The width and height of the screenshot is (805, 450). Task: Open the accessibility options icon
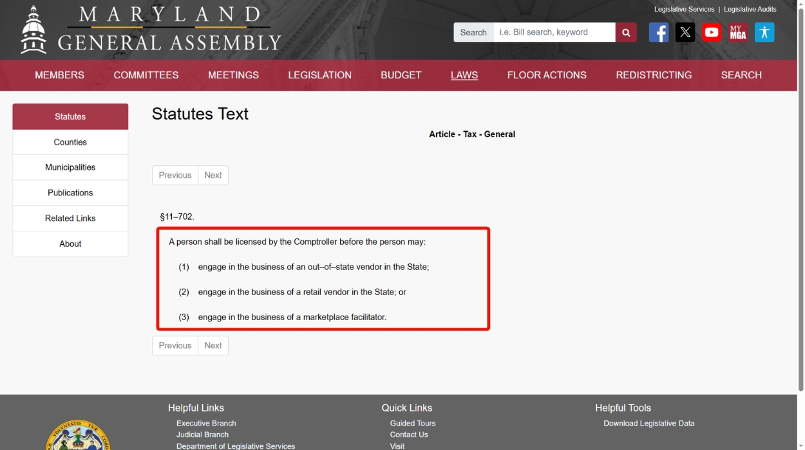pyautogui.click(x=764, y=32)
